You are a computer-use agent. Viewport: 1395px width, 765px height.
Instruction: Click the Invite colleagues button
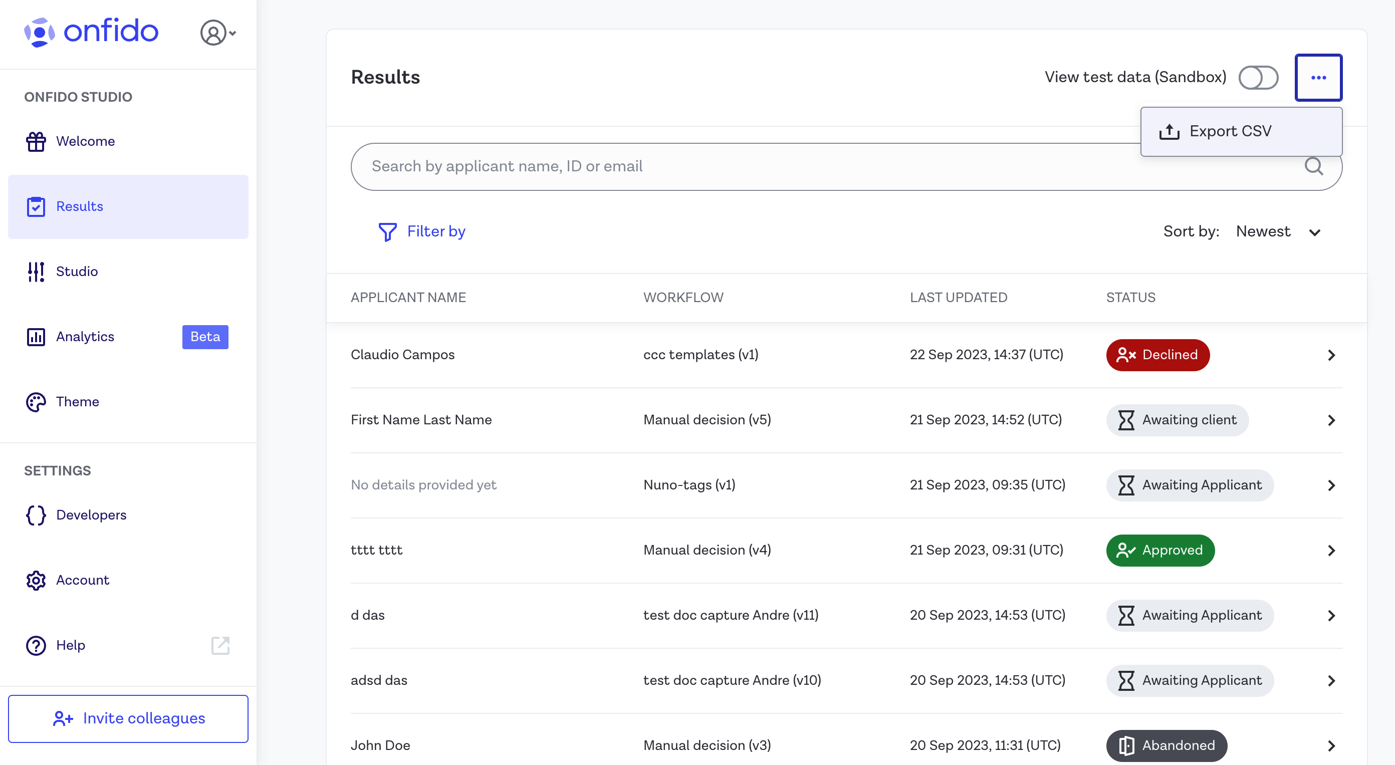[x=128, y=718]
